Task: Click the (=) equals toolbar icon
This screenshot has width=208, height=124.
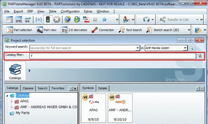Action: click(x=39, y=20)
